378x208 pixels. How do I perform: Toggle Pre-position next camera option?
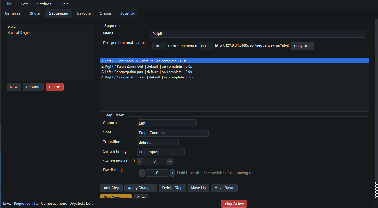click(159, 46)
